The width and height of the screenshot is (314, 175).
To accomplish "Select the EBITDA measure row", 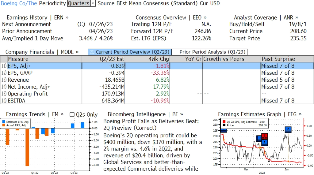I will pyautogui.click(x=157, y=100).
